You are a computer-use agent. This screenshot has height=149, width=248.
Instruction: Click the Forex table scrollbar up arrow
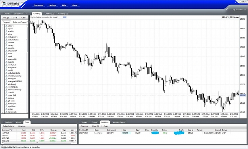click(76, 130)
